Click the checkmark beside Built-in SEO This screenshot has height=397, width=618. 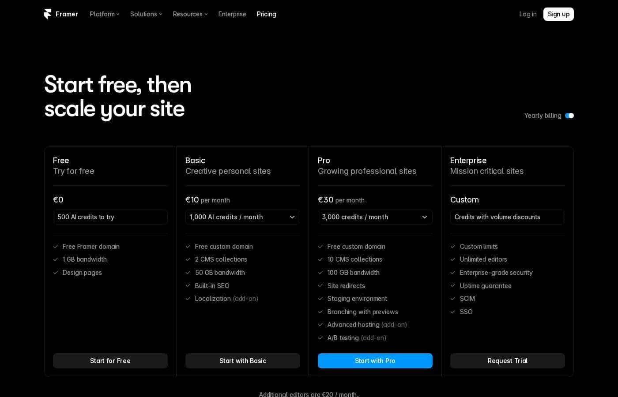[x=188, y=286]
